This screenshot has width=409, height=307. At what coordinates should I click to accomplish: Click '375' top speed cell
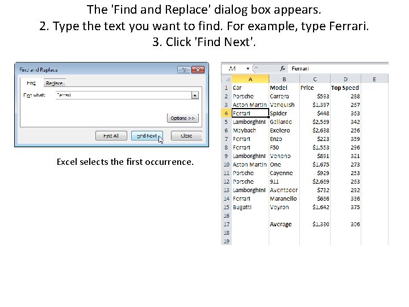click(x=345, y=207)
